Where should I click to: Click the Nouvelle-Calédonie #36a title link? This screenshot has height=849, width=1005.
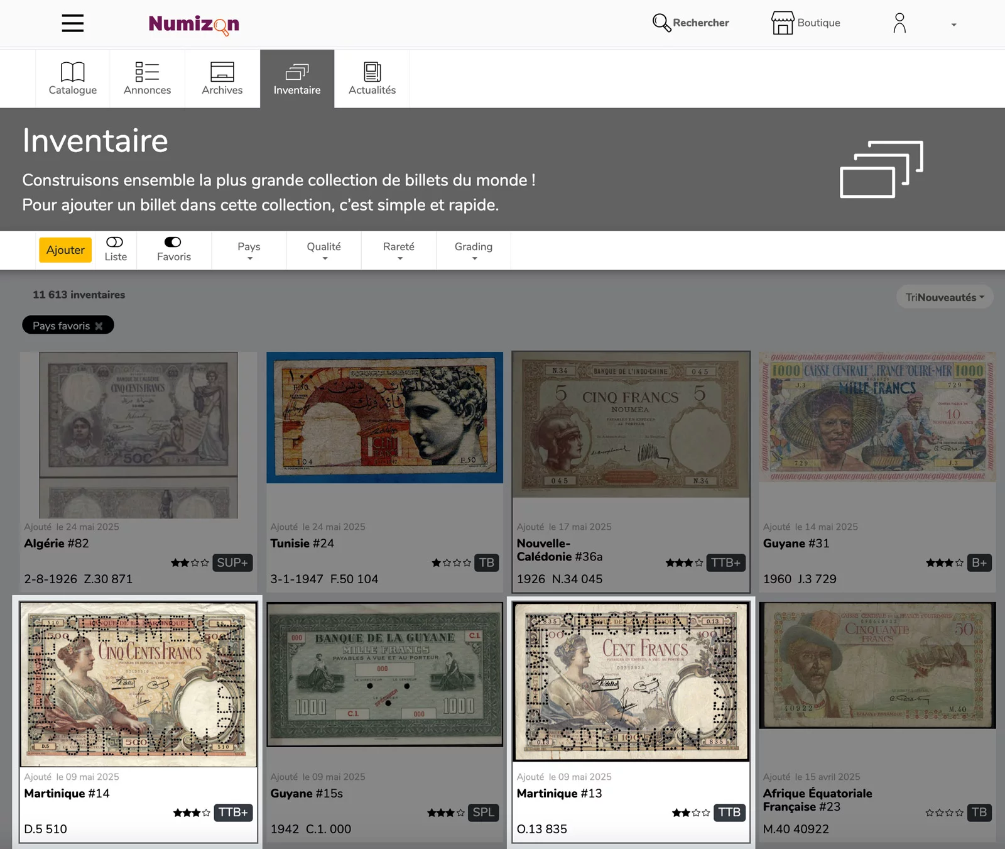(560, 550)
